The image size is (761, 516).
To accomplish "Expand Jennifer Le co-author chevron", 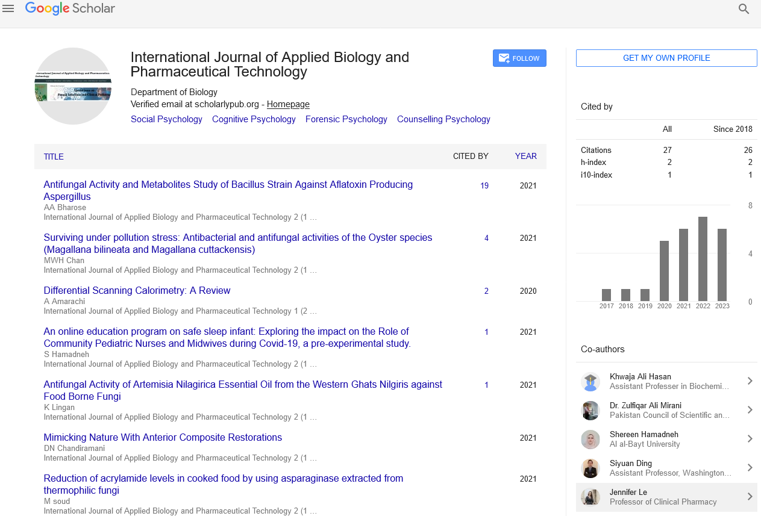I will pyautogui.click(x=750, y=497).
